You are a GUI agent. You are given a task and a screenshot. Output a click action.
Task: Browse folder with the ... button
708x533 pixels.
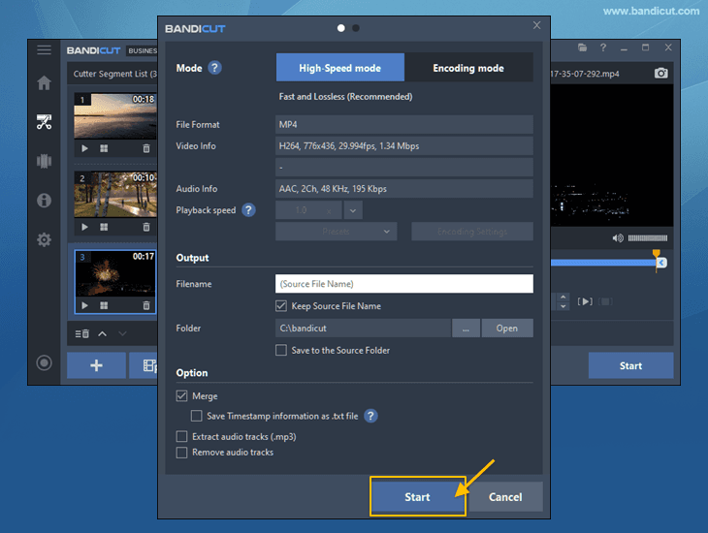tap(466, 329)
